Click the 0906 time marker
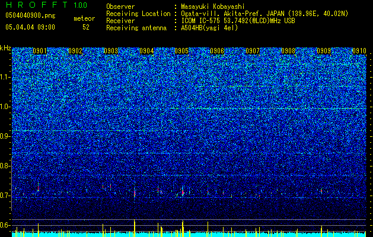 (x=217, y=51)
